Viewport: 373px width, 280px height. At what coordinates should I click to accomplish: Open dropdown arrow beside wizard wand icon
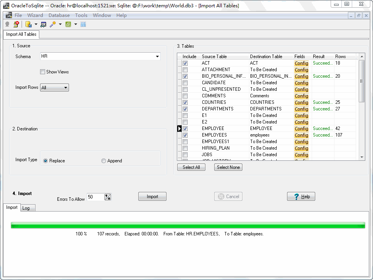[60, 24]
